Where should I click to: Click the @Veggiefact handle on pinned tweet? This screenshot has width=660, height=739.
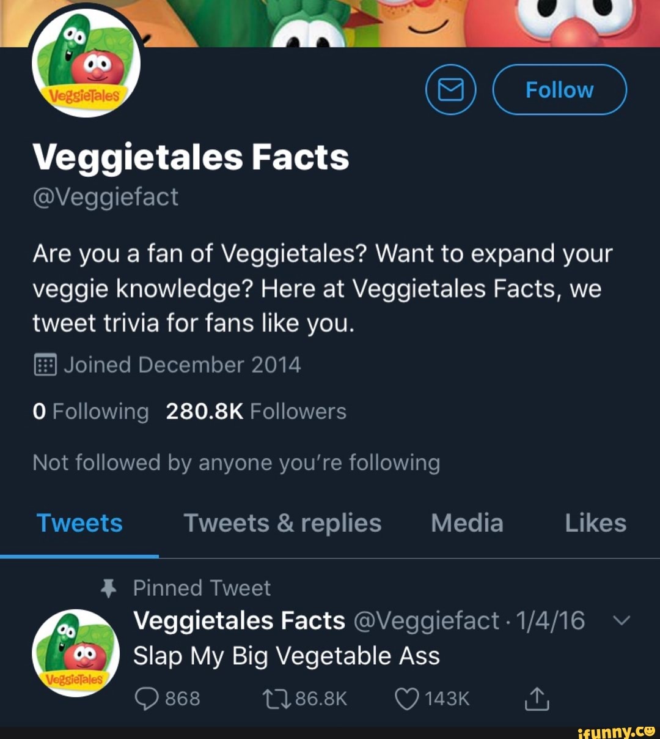[430, 620]
